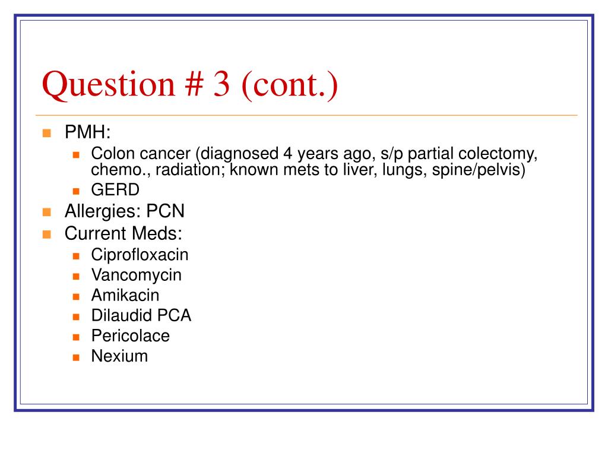
Task: Select the Dilaudid PCA entry
Action: [141, 315]
